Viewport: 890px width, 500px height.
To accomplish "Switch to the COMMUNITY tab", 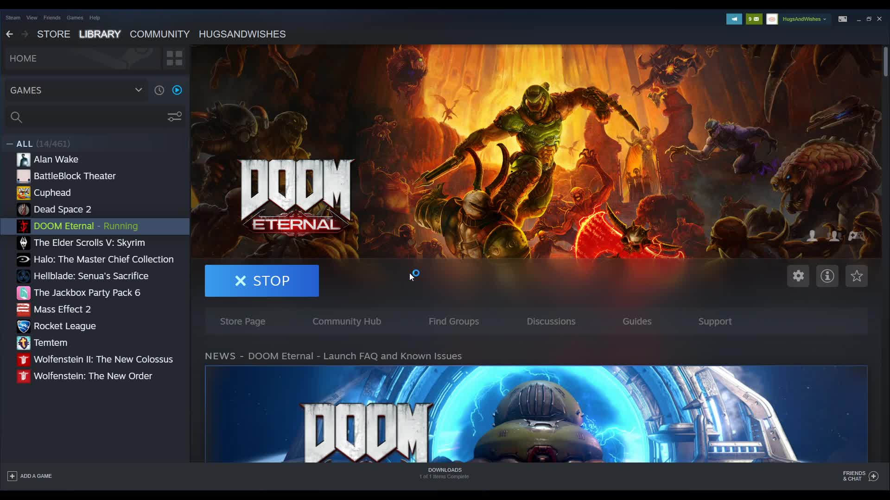I will point(159,34).
